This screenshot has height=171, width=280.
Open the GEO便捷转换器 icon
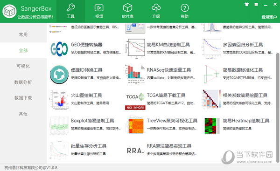pyautogui.click(x=59, y=49)
